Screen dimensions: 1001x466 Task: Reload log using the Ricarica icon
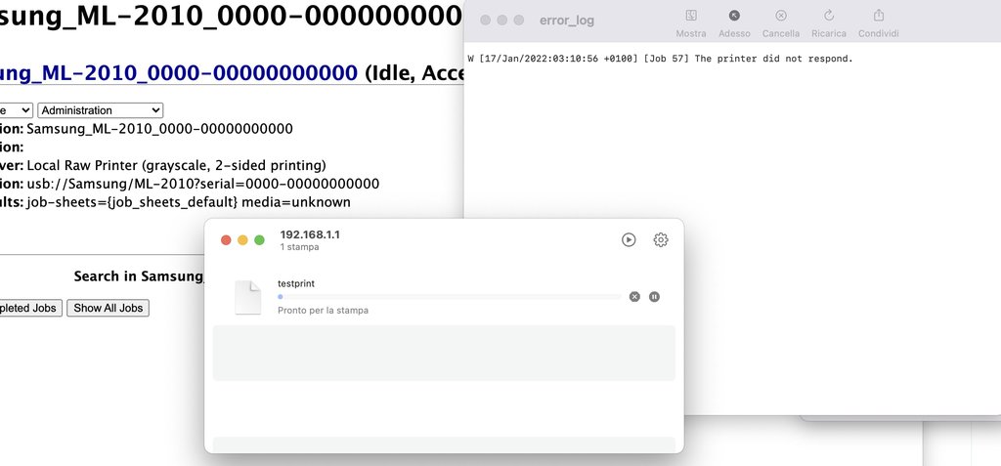[829, 16]
